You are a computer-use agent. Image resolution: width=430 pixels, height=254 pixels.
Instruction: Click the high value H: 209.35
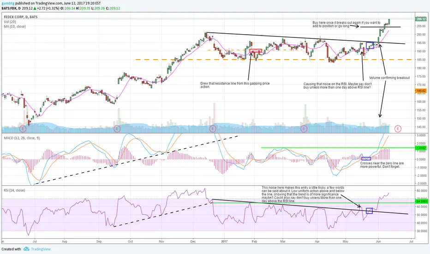click(x=83, y=8)
